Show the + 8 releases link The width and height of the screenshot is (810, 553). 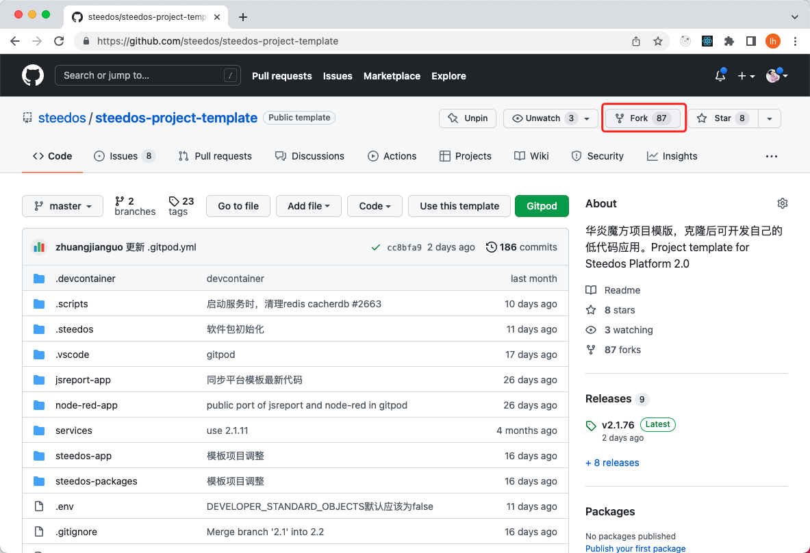[612, 463]
